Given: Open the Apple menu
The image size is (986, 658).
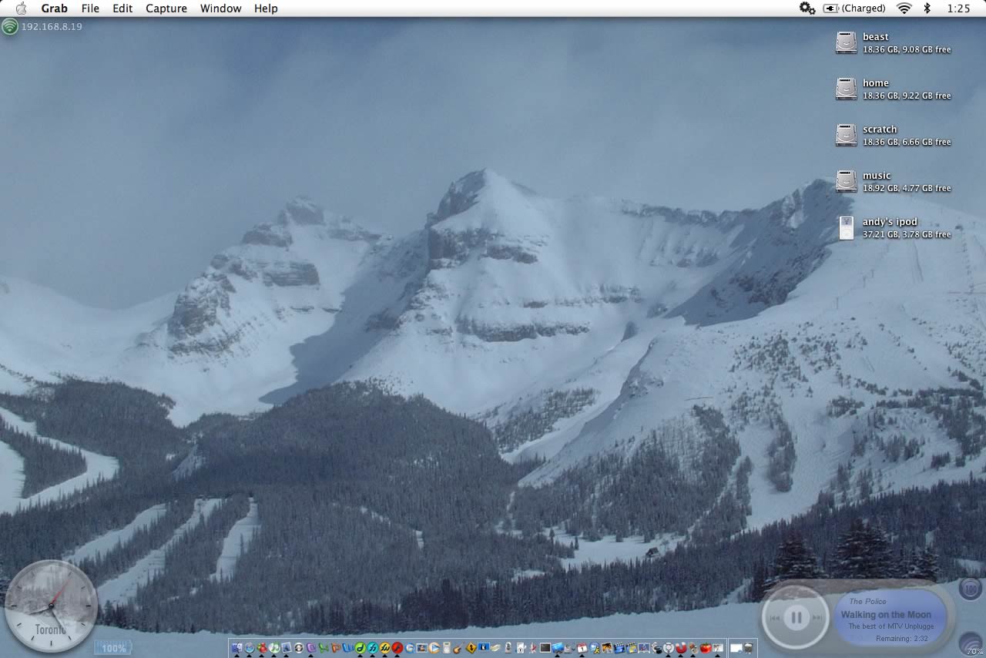Looking at the screenshot, I should tap(21, 8).
